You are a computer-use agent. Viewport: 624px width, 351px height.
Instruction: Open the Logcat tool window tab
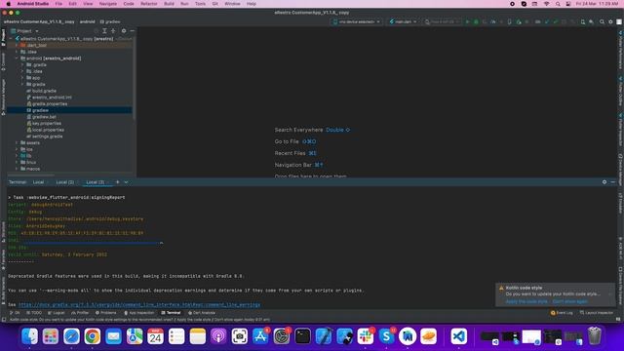click(57, 313)
